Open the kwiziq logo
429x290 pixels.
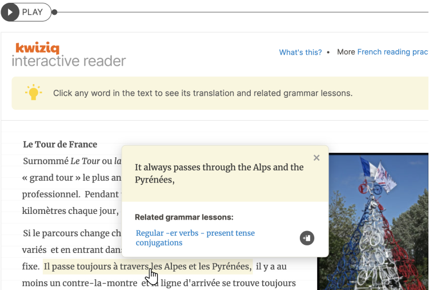pyautogui.click(x=38, y=48)
